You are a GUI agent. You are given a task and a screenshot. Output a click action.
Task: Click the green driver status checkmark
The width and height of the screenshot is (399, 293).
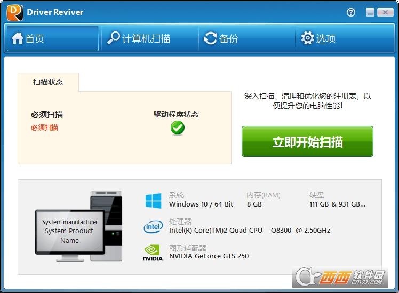[177, 128]
